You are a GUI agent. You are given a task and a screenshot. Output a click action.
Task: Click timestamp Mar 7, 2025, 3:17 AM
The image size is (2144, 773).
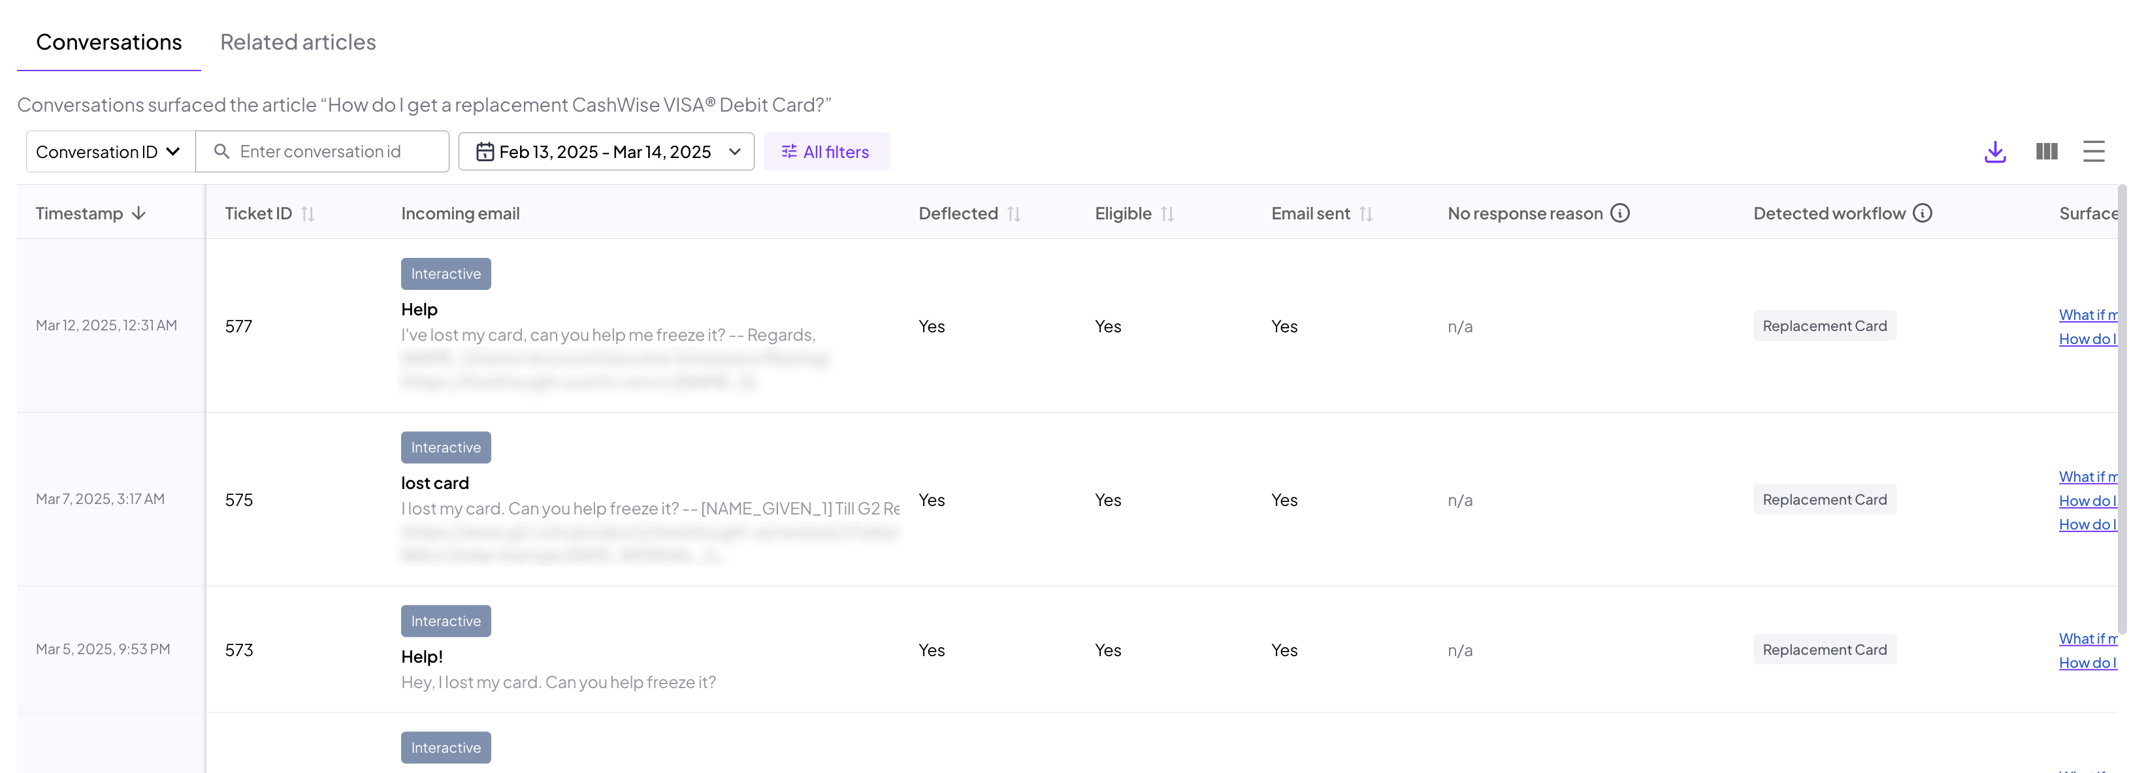(x=100, y=499)
